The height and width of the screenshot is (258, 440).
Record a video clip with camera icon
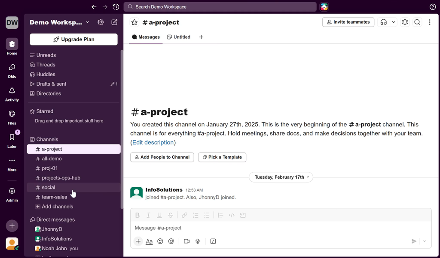[x=186, y=241]
